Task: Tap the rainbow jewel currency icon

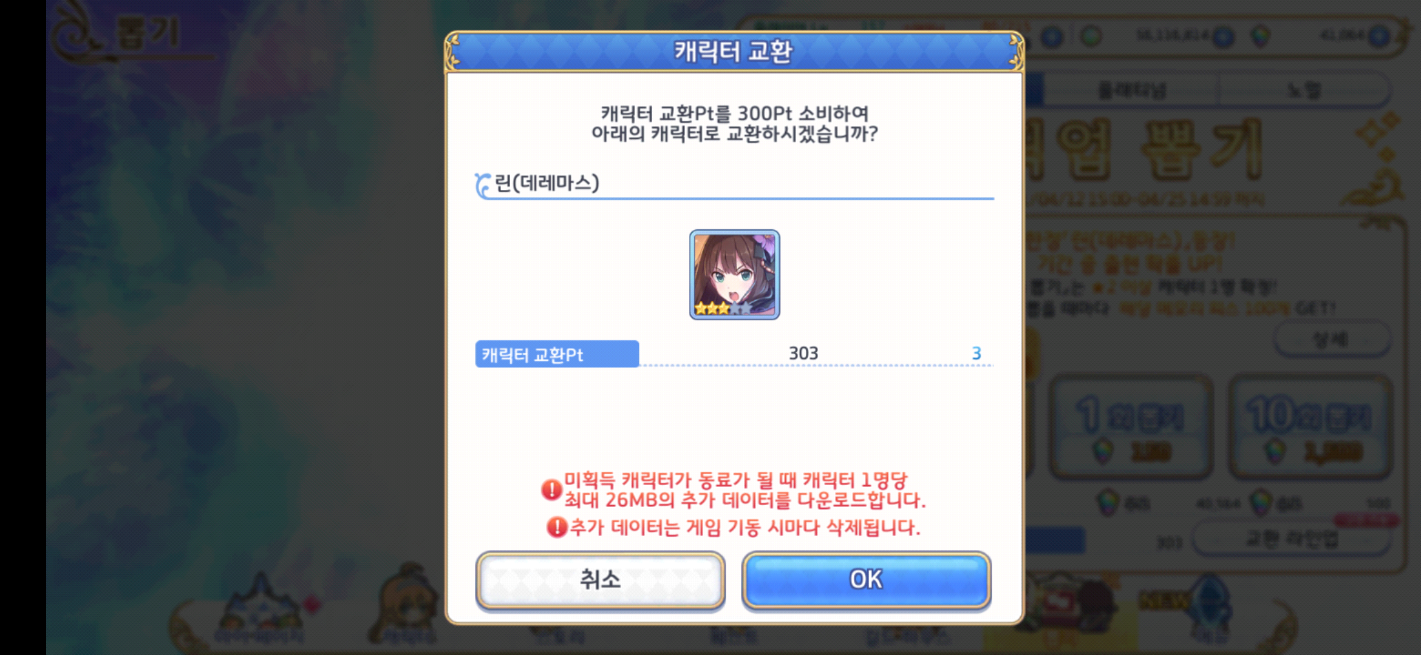Action: pos(1261,36)
